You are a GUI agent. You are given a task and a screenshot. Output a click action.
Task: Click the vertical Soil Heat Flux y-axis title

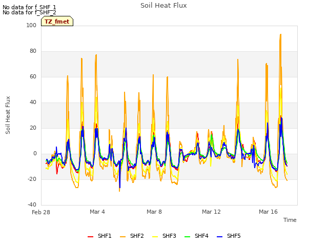tap(8, 115)
